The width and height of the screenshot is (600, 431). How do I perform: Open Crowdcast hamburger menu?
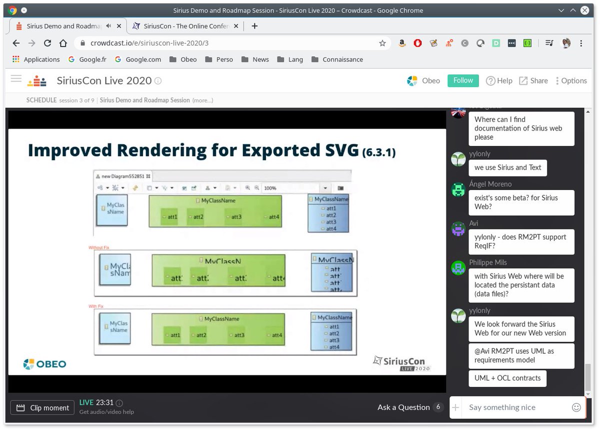[16, 78]
